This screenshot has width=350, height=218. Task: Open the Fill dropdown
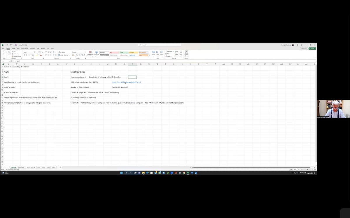coord(168,54)
